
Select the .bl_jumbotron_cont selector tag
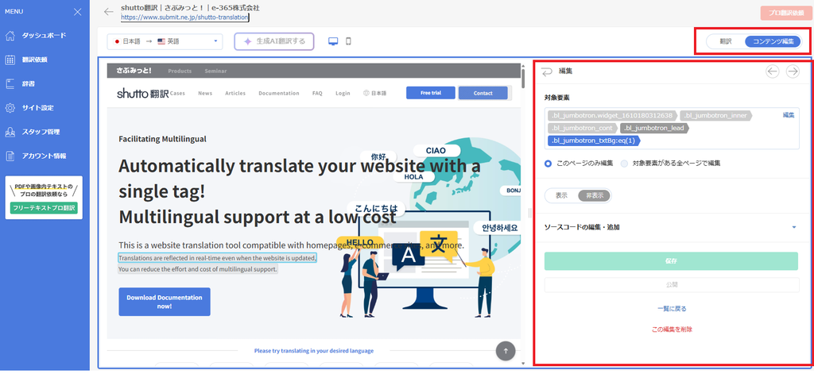point(583,128)
